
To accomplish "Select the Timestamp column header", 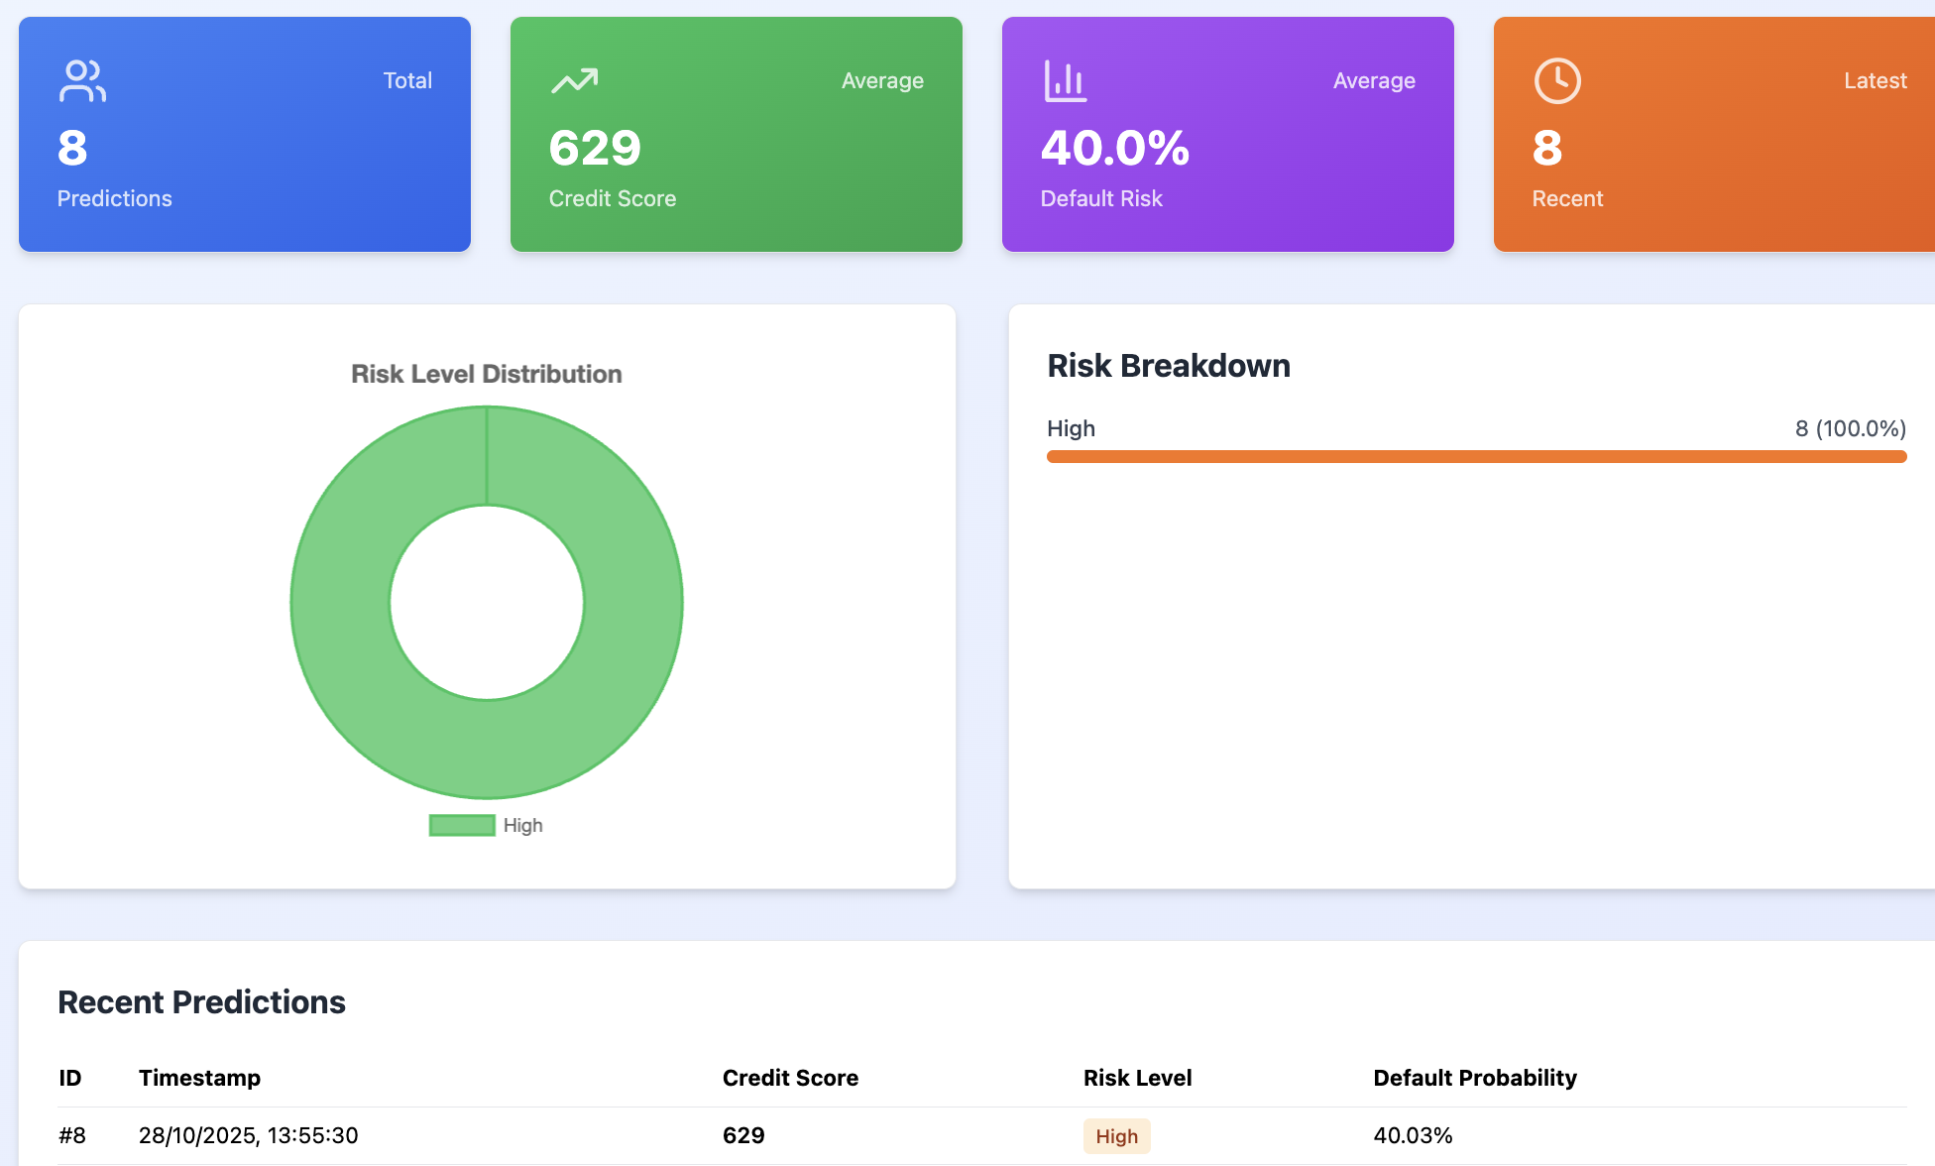I will (x=200, y=1078).
